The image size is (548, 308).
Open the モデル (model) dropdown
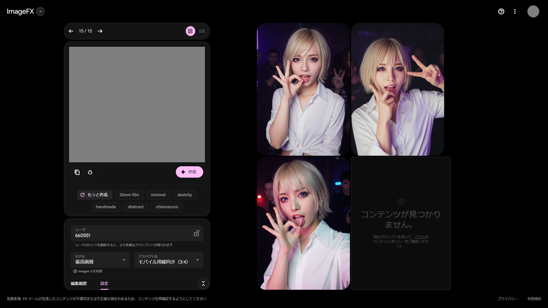click(x=100, y=260)
